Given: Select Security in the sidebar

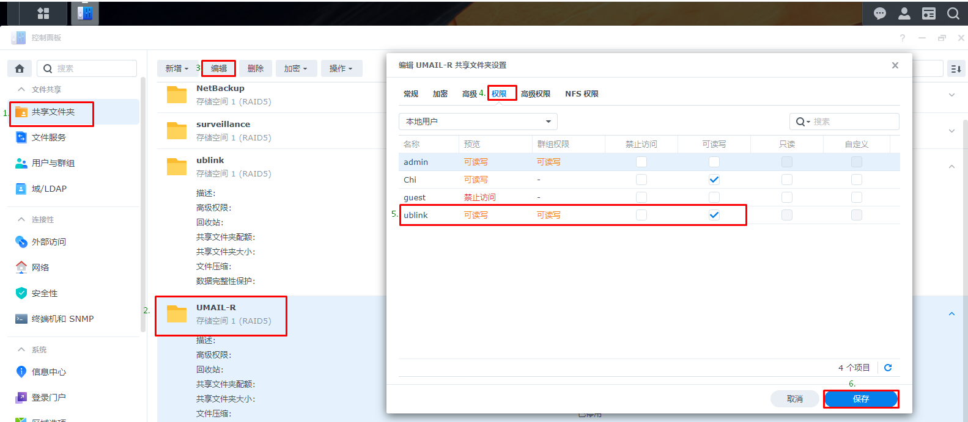Looking at the screenshot, I should pos(45,293).
